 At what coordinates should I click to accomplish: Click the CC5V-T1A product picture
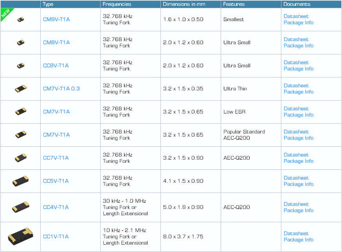point(21,181)
